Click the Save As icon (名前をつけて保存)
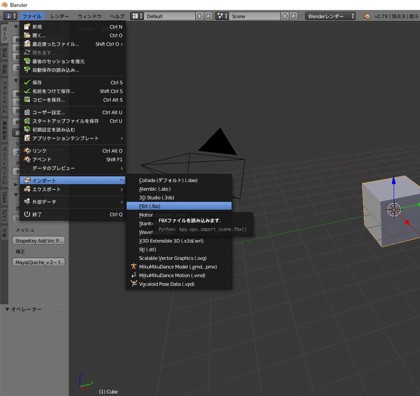The height and width of the screenshot is (396, 420). (27, 91)
